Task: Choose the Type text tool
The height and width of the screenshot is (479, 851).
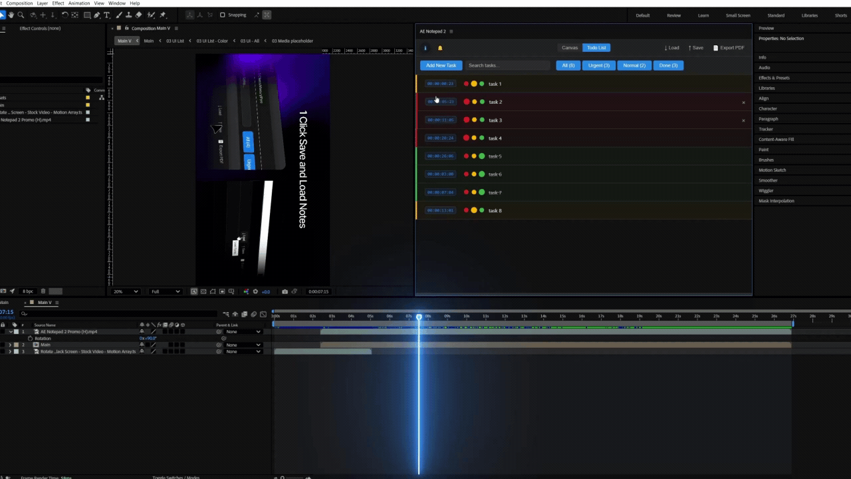Action: pos(106,15)
